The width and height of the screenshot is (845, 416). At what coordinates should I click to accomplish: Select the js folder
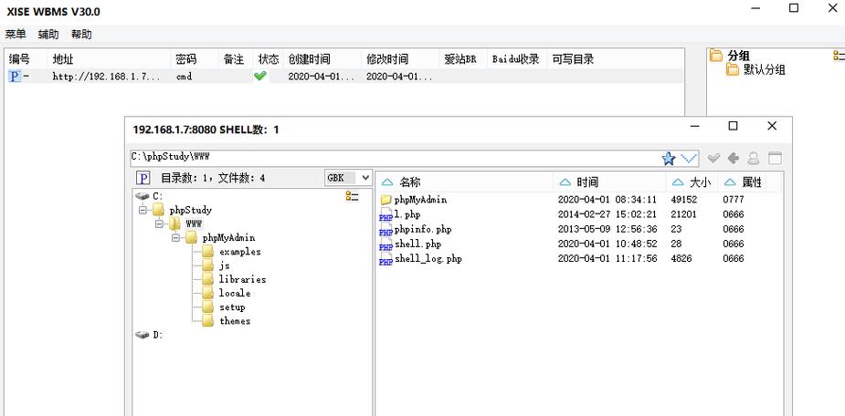click(225, 265)
